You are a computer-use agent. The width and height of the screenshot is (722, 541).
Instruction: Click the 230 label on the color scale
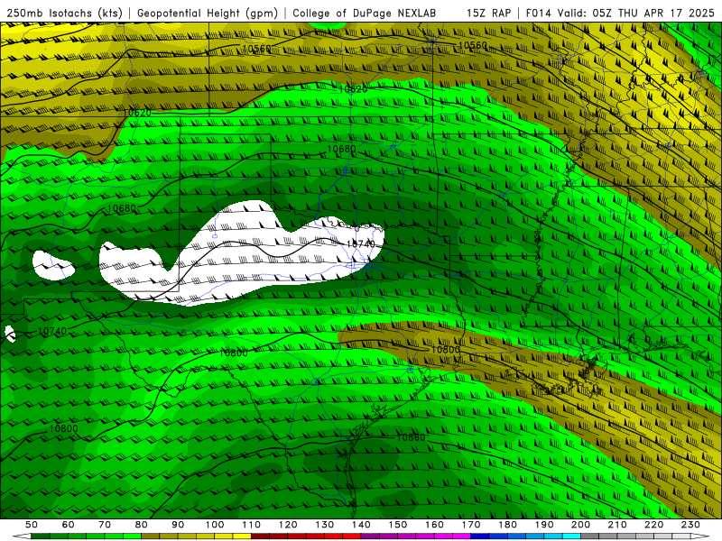[x=691, y=525]
